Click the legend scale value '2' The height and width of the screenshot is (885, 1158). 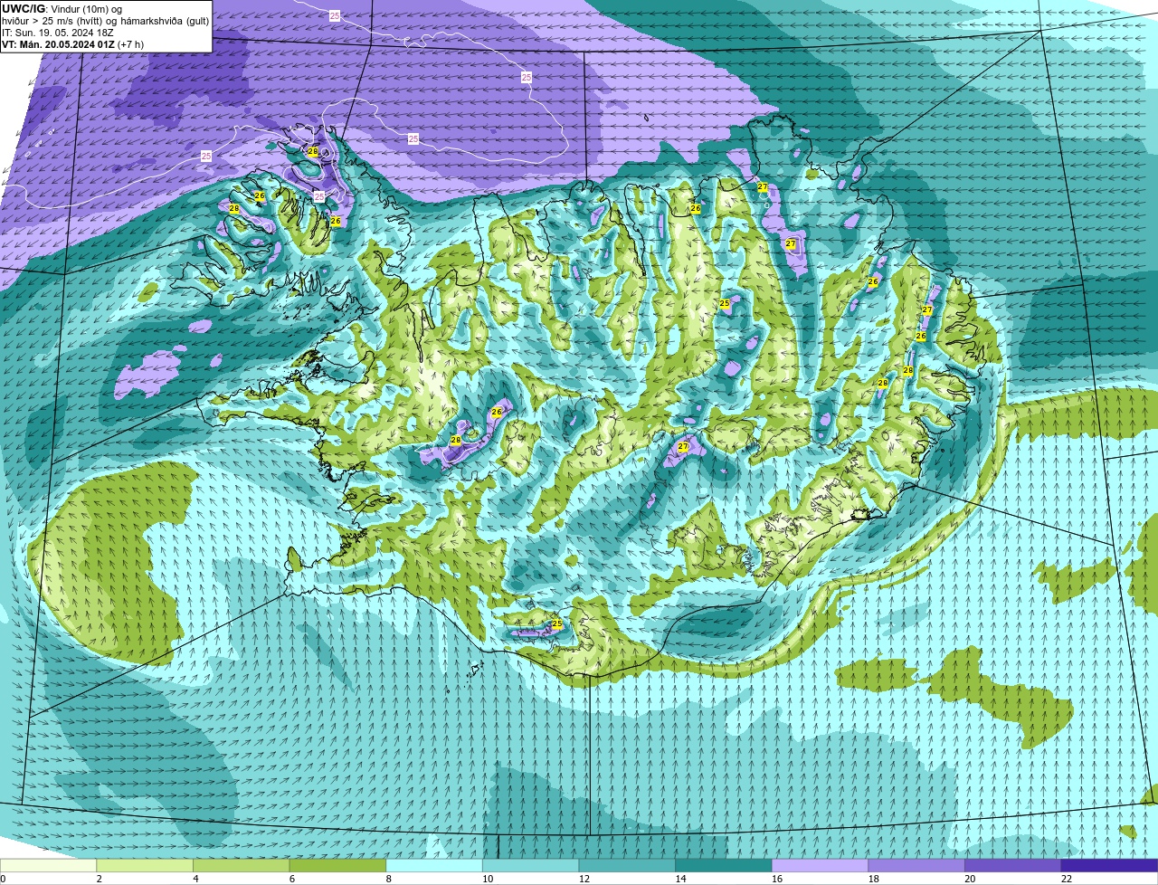[100, 879]
